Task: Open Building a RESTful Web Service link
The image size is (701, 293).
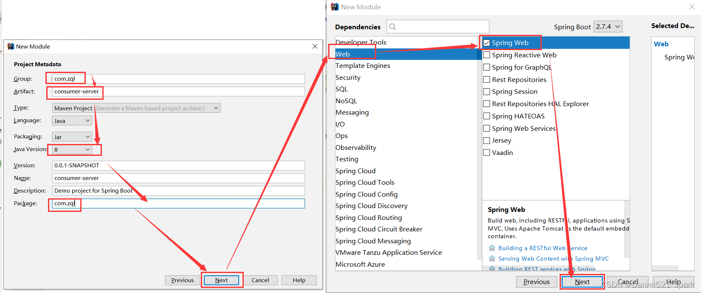Action: coord(543,248)
